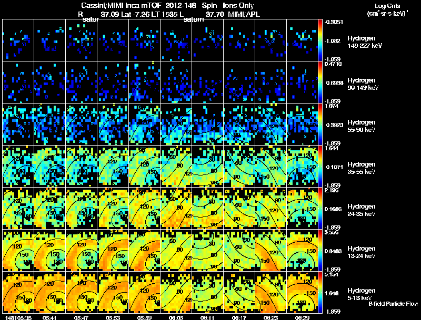Click the color bar beside Hydrogen 35-55 keV

click(x=320, y=167)
